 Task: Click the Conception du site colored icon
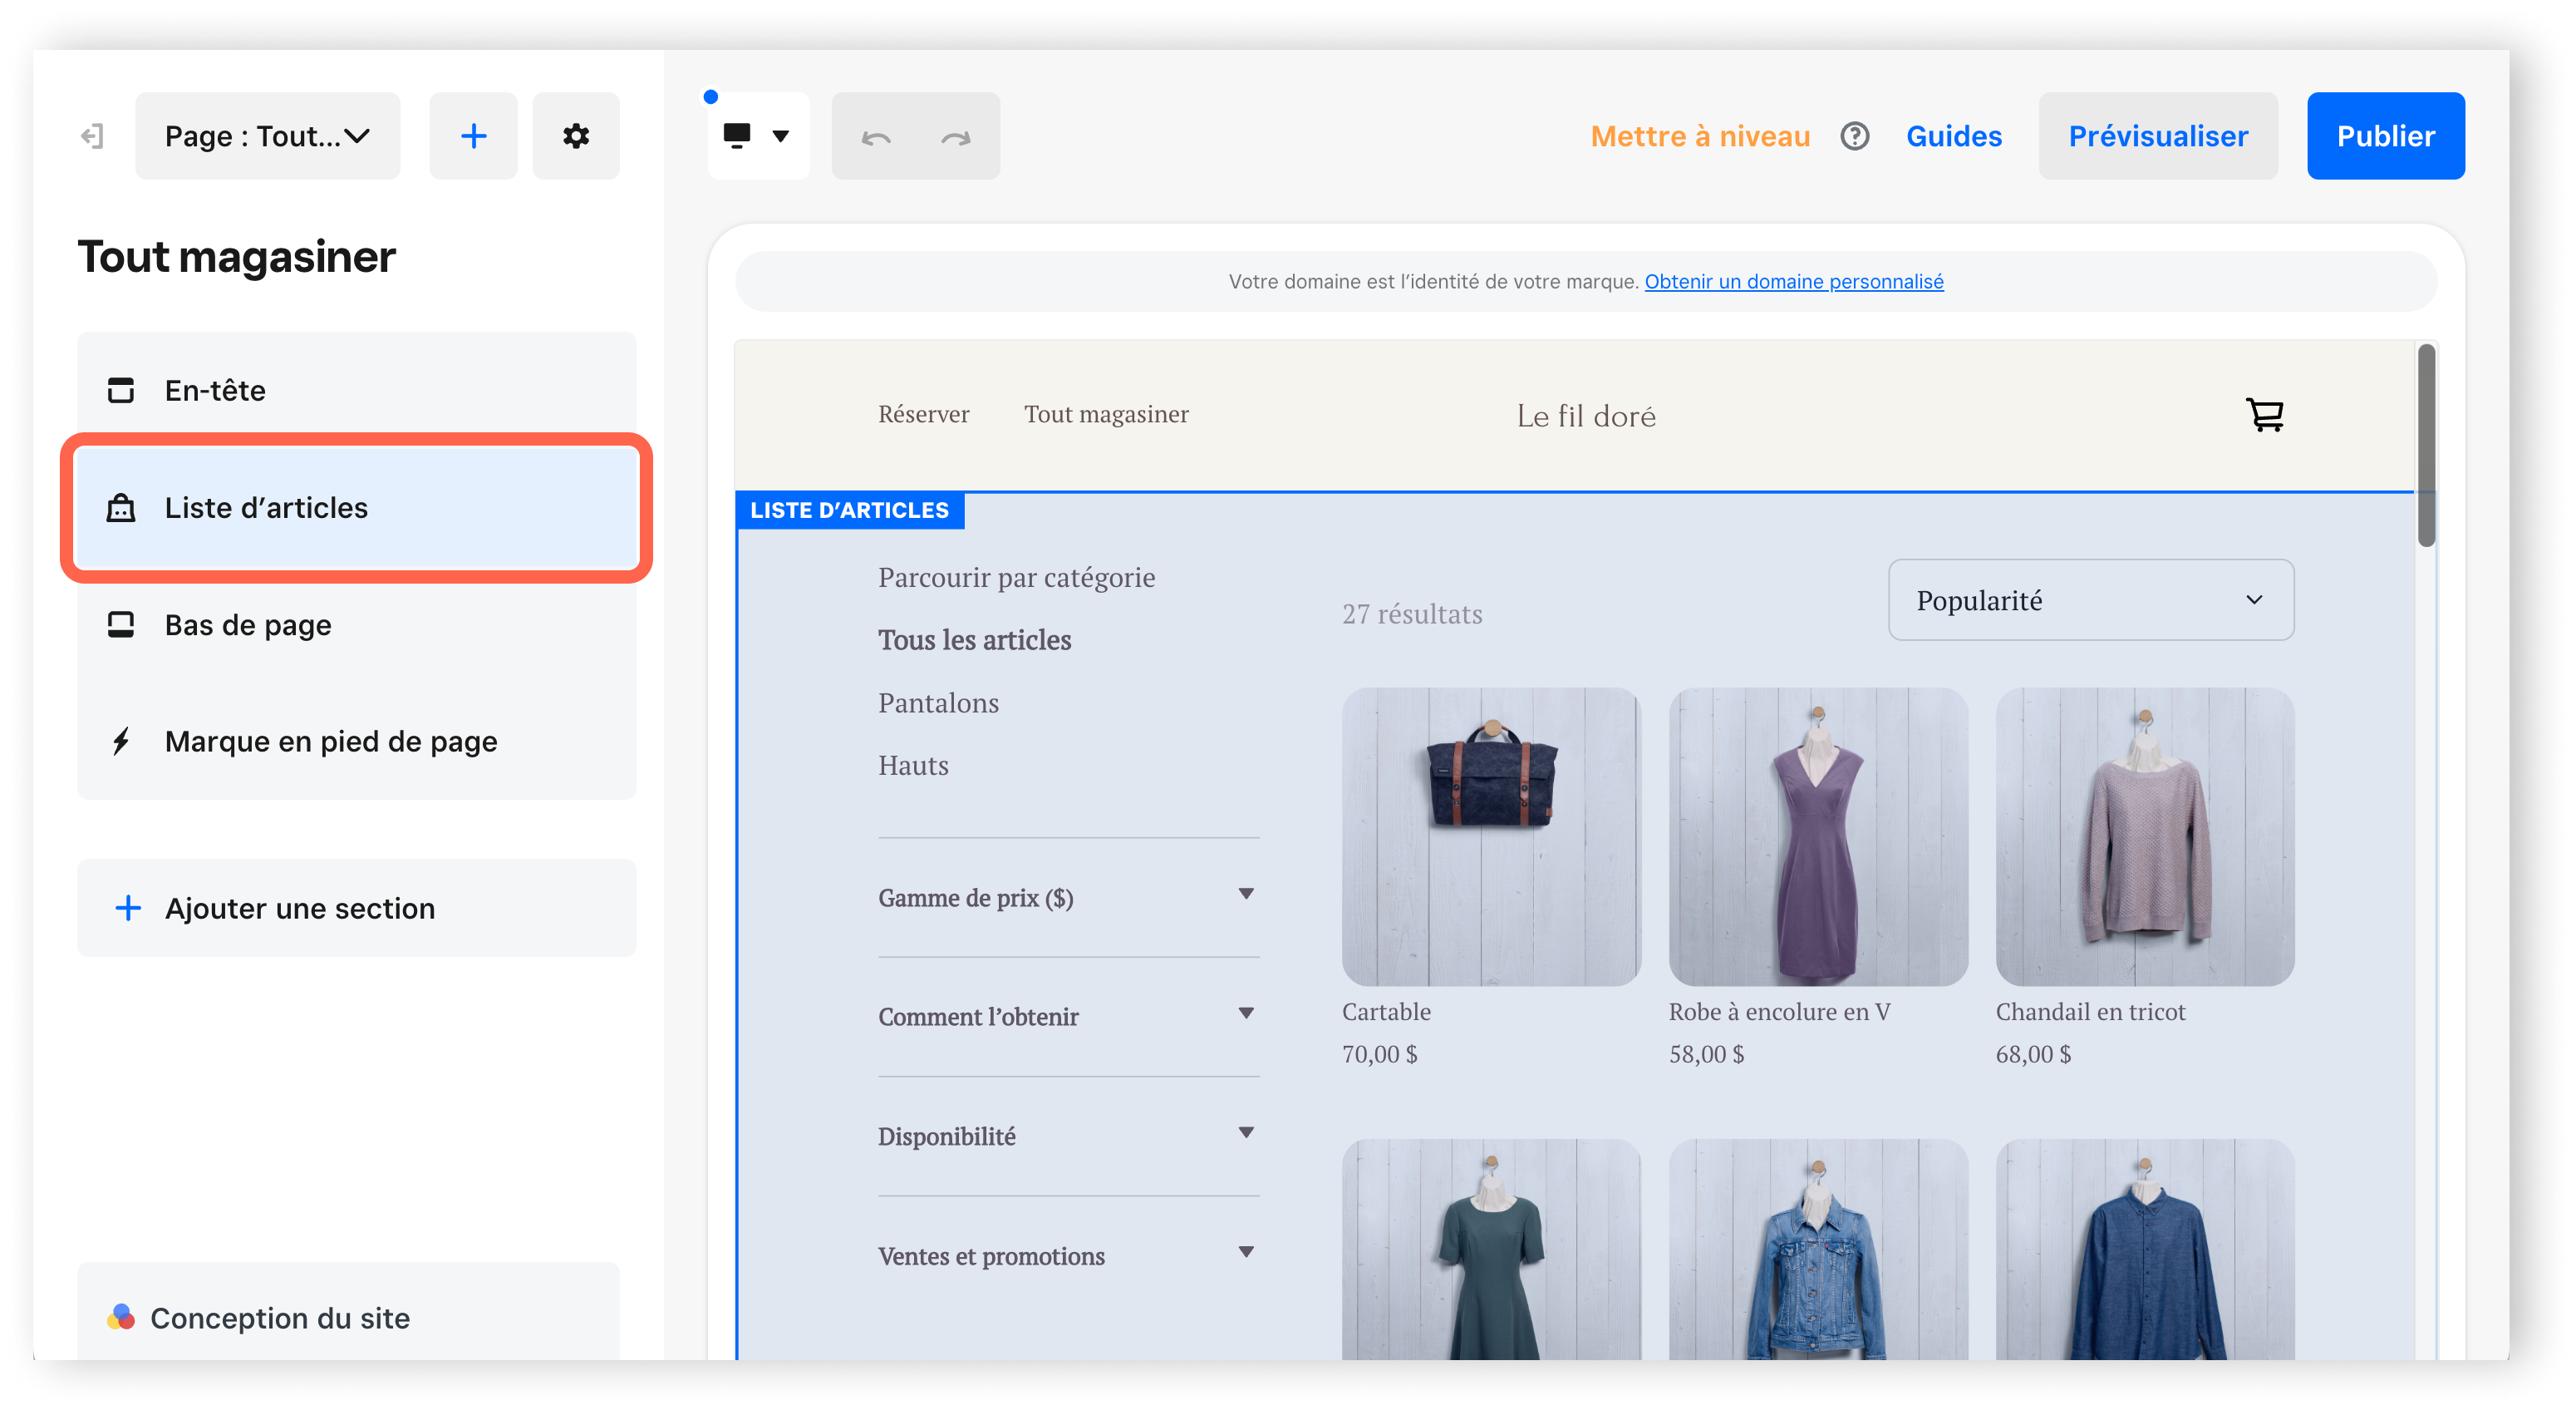121,1317
